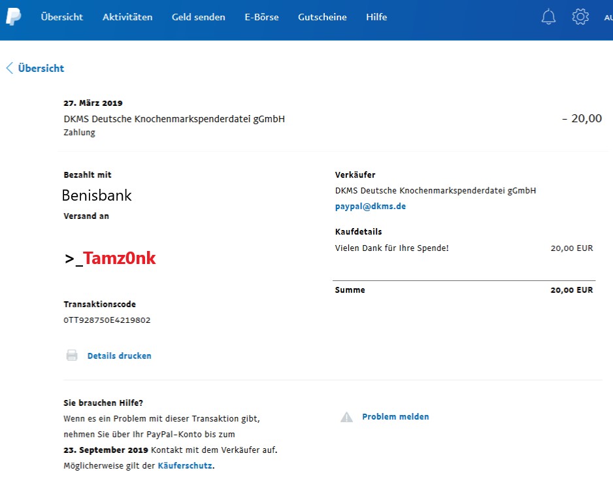Click the Summe label
Screen dimensions: 613x481
(350, 290)
